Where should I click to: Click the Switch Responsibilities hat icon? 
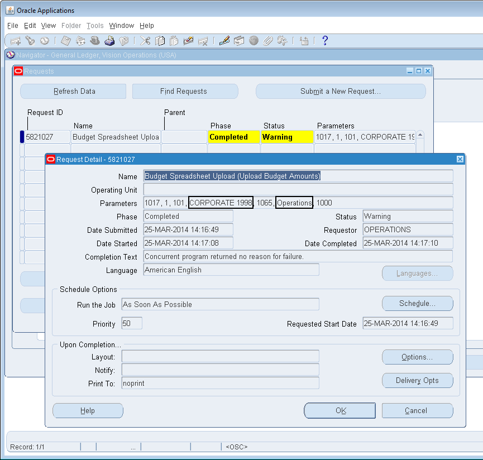[95, 41]
